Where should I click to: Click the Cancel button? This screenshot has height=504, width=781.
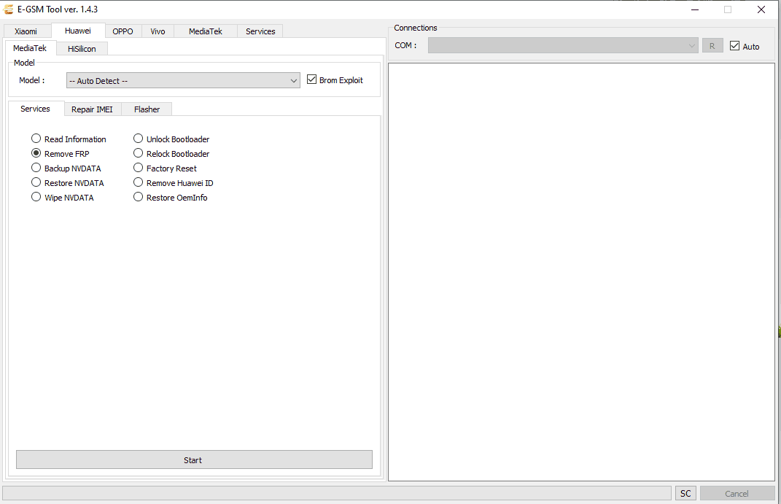click(x=737, y=493)
